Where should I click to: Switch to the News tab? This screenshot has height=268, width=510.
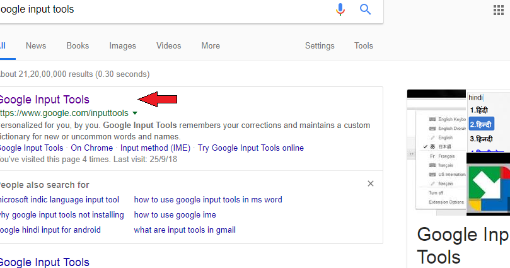coord(36,45)
